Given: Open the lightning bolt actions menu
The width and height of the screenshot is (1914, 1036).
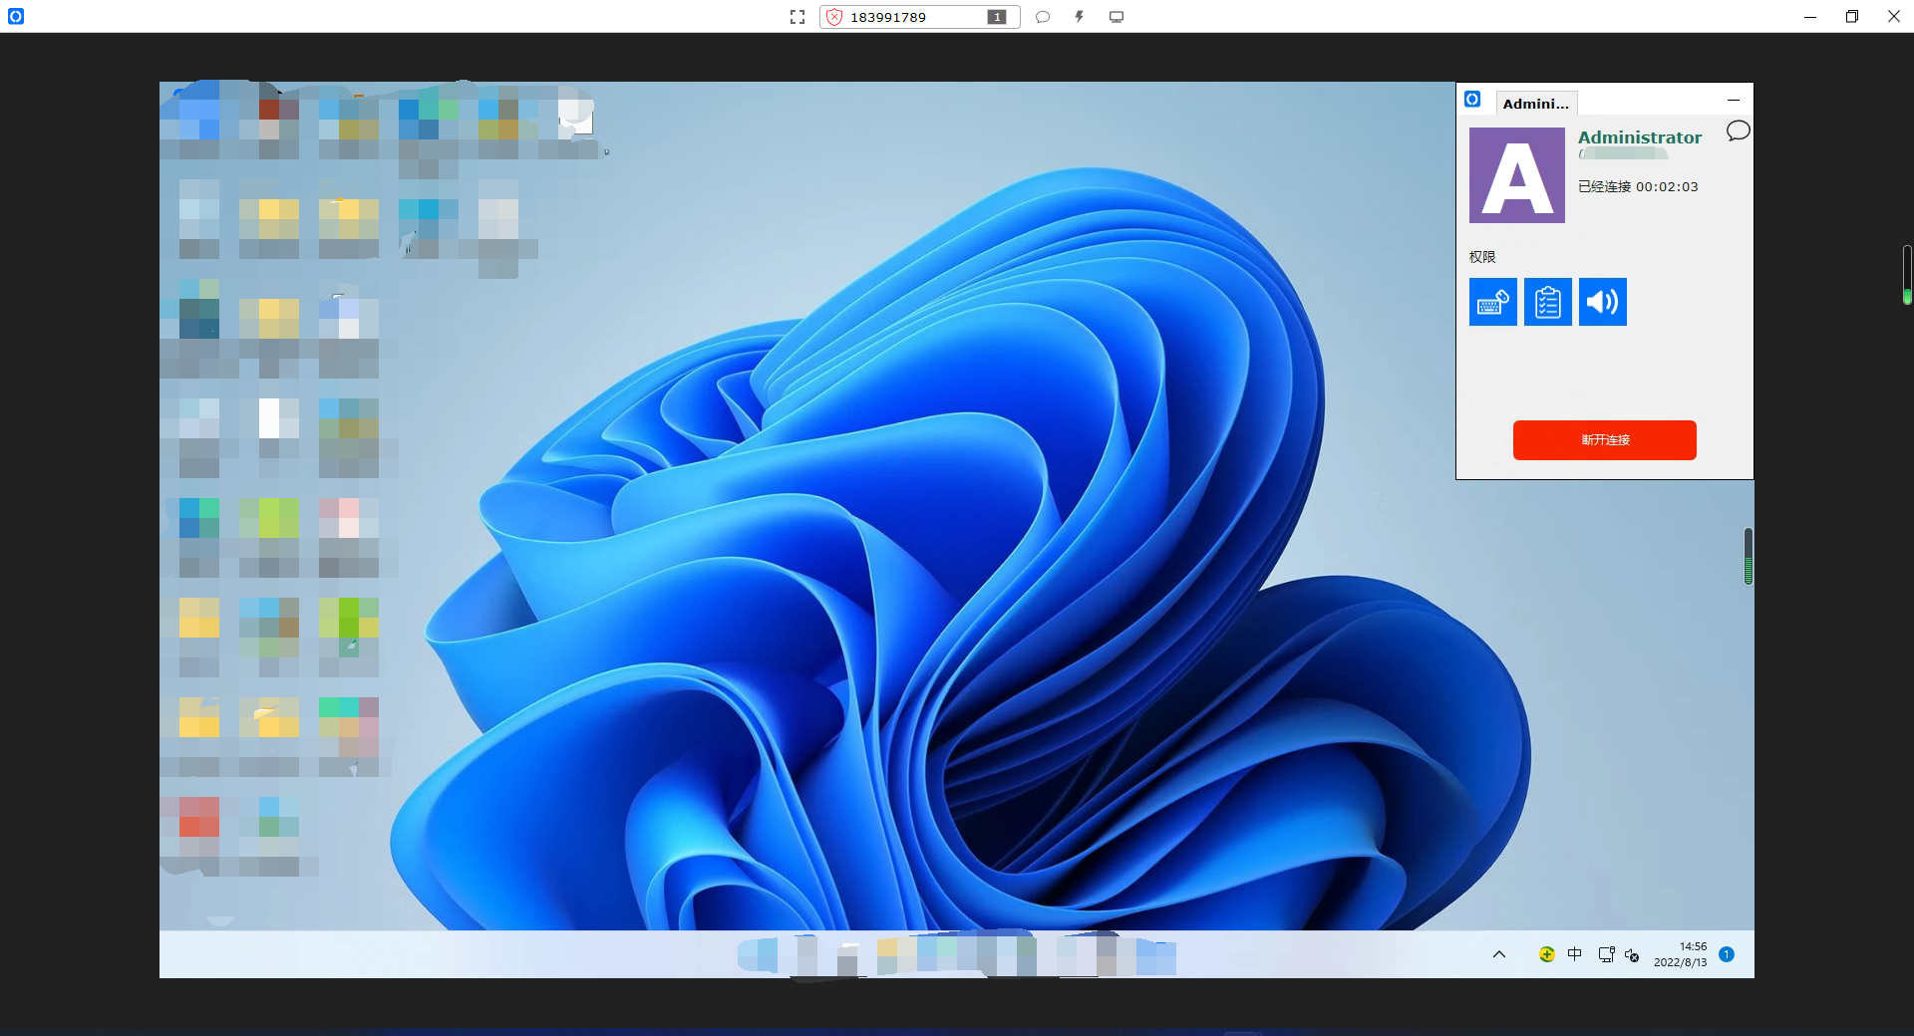Looking at the screenshot, I should 1079,17.
